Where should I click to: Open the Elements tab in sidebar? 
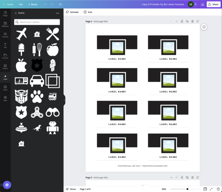pos(5,24)
